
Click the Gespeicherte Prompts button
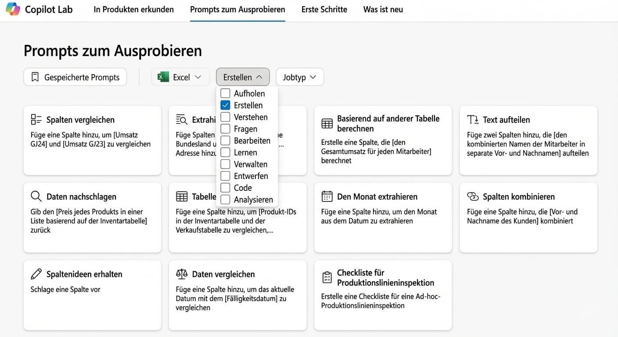75,77
